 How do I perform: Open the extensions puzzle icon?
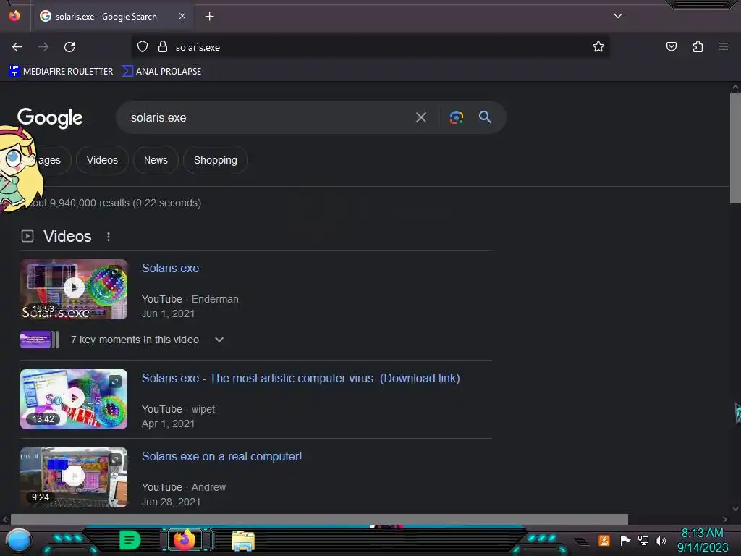[x=698, y=46]
